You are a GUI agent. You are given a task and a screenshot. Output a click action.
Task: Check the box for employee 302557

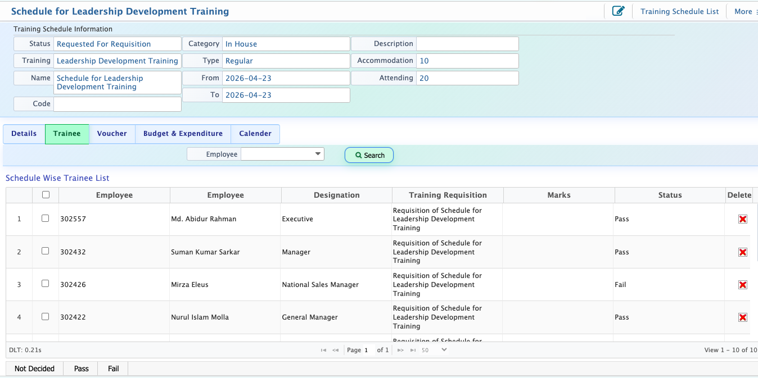(46, 218)
